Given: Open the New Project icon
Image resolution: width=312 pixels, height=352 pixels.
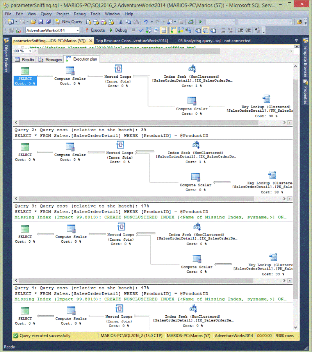Looking at the screenshot, I should click(11, 22).
